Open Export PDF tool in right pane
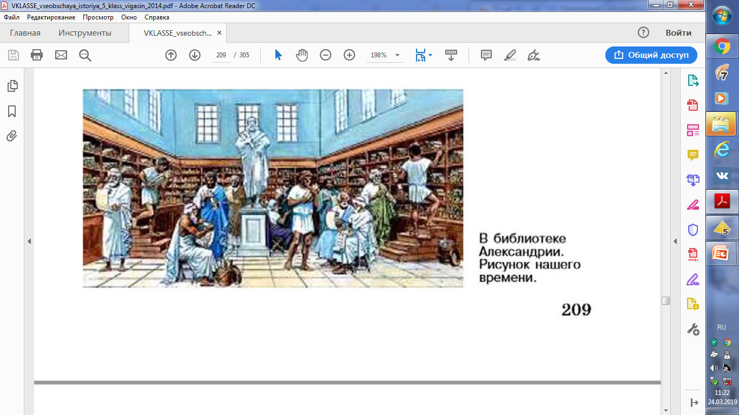The height and width of the screenshot is (415, 739). pyautogui.click(x=693, y=81)
